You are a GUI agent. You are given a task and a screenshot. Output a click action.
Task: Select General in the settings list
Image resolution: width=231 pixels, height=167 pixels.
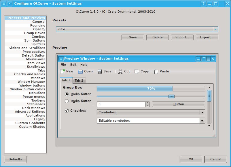click(25, 22)
